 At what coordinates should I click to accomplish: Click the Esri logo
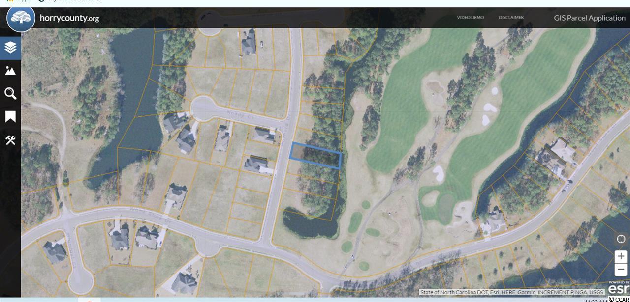(619, 289)
